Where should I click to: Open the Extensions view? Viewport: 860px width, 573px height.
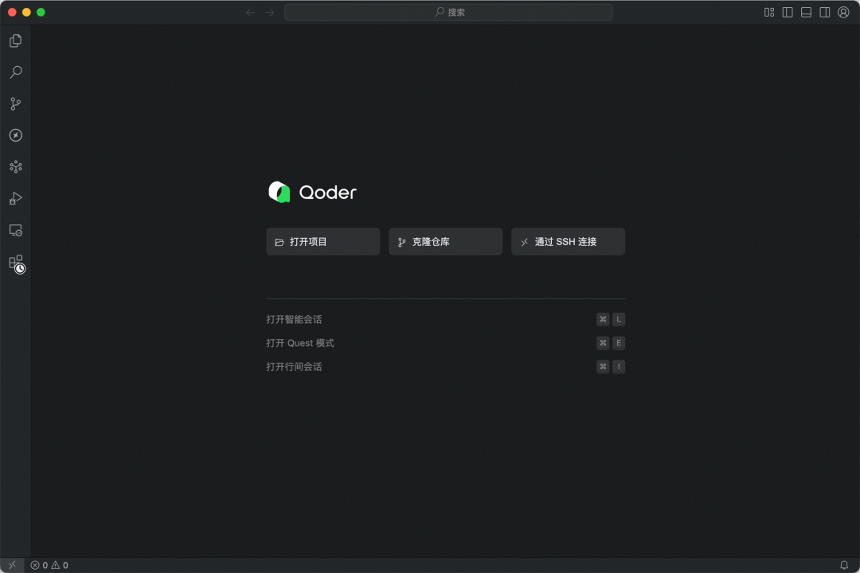(17, 263)
